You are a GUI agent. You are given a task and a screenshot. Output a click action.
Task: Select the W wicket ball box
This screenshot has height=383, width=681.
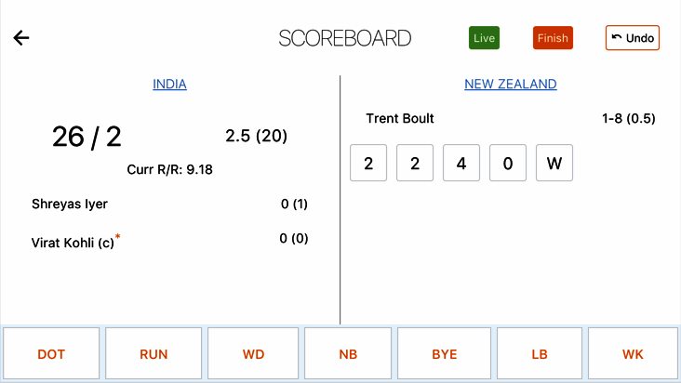tap(554, 163)
